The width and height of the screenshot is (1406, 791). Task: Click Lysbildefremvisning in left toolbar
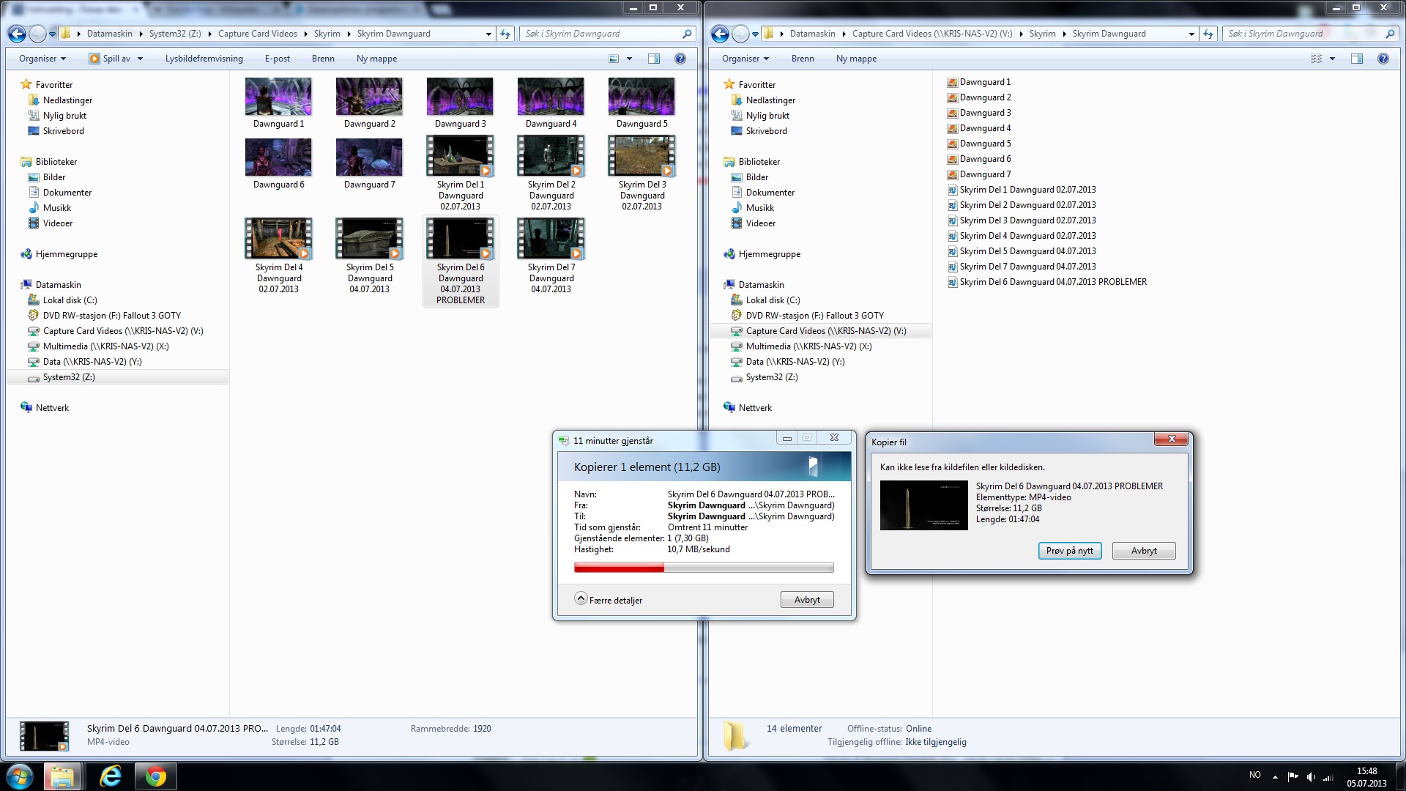coord(204,59)
